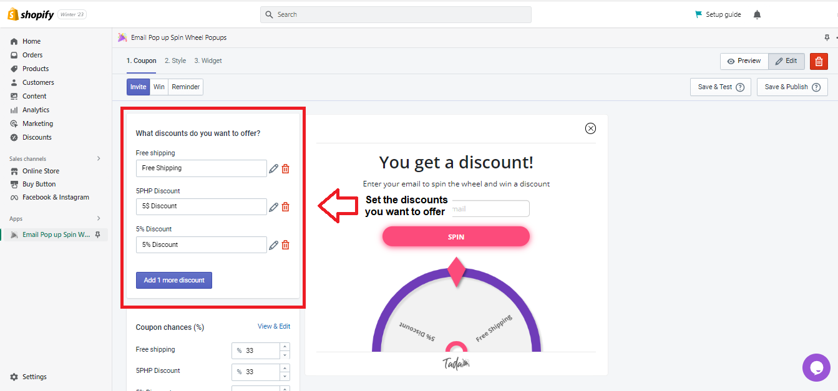This screenshot has width=838, height=391.
Task: Open the View & Edit link
Action: pyautogui.click(x=274, y=326)
